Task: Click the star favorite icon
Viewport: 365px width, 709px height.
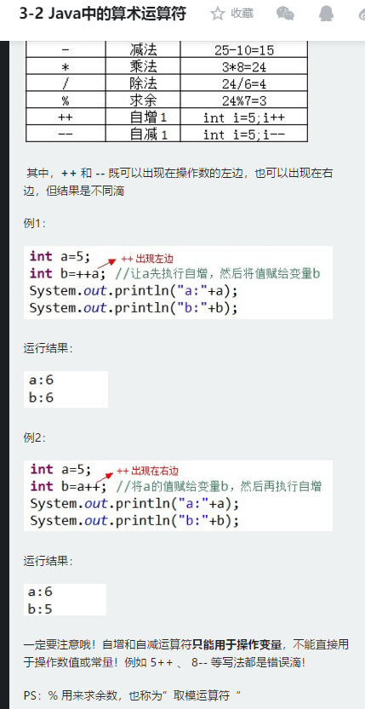Action: [217, 14]
